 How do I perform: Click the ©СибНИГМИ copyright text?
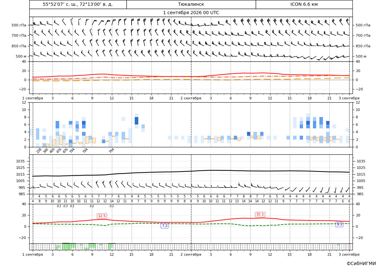point(361,263)
